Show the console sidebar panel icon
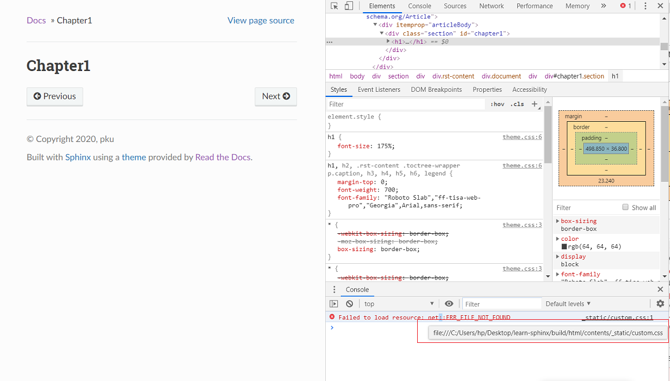Image resolution: width=670 pixels, height=381 pixels. pos(334,304)
